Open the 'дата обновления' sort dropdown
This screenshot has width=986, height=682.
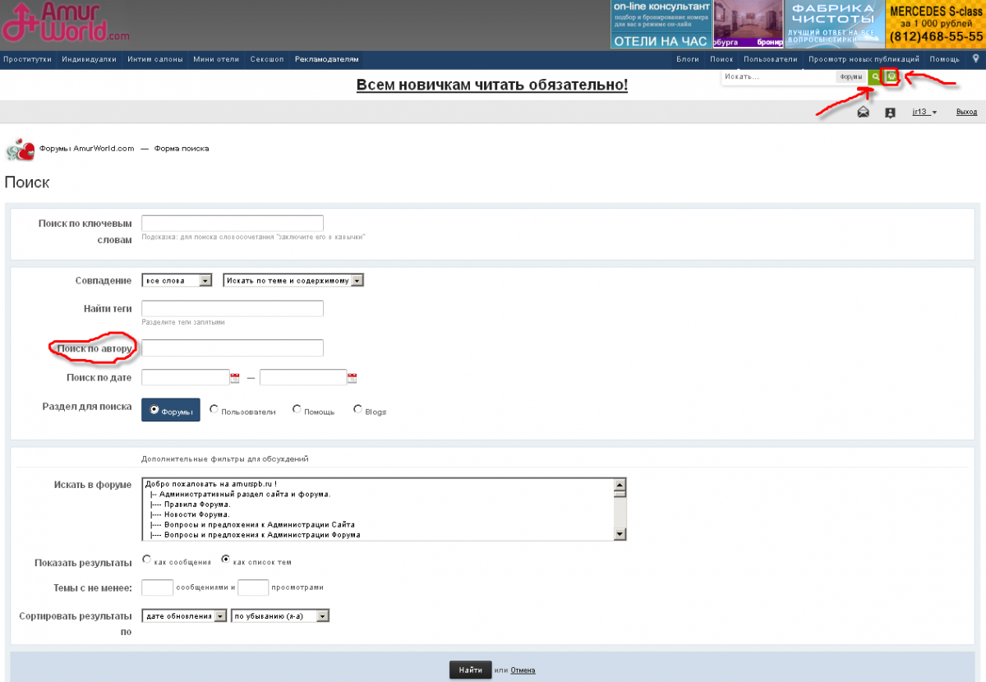coord(184,615)
